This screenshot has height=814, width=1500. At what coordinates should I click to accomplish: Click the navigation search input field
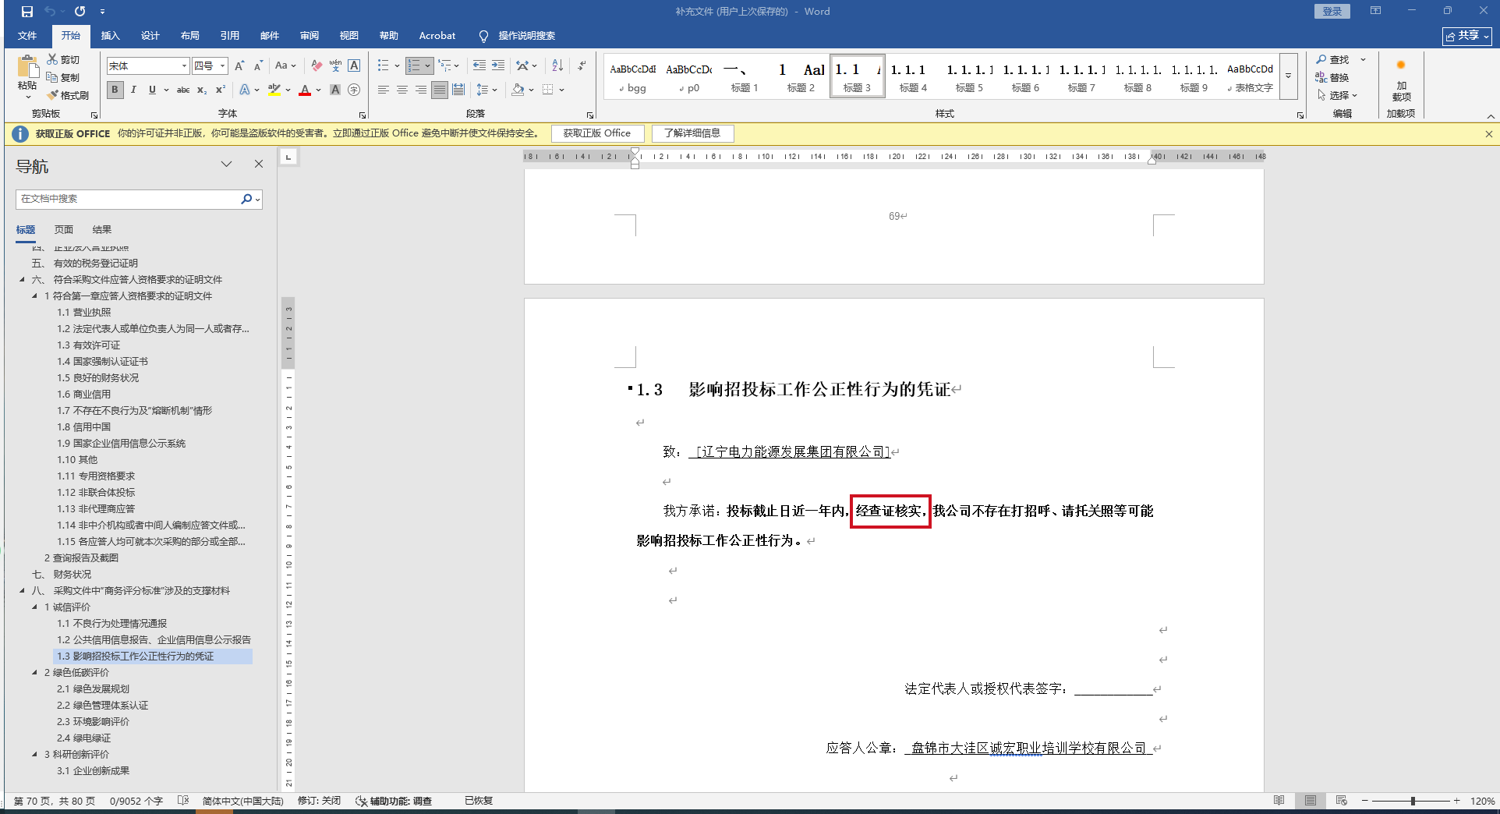click(129, 199)
